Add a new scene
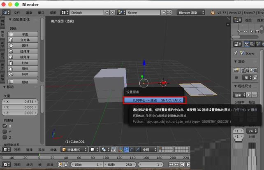This screenshot has width=264, height=170. coord(164,12)
